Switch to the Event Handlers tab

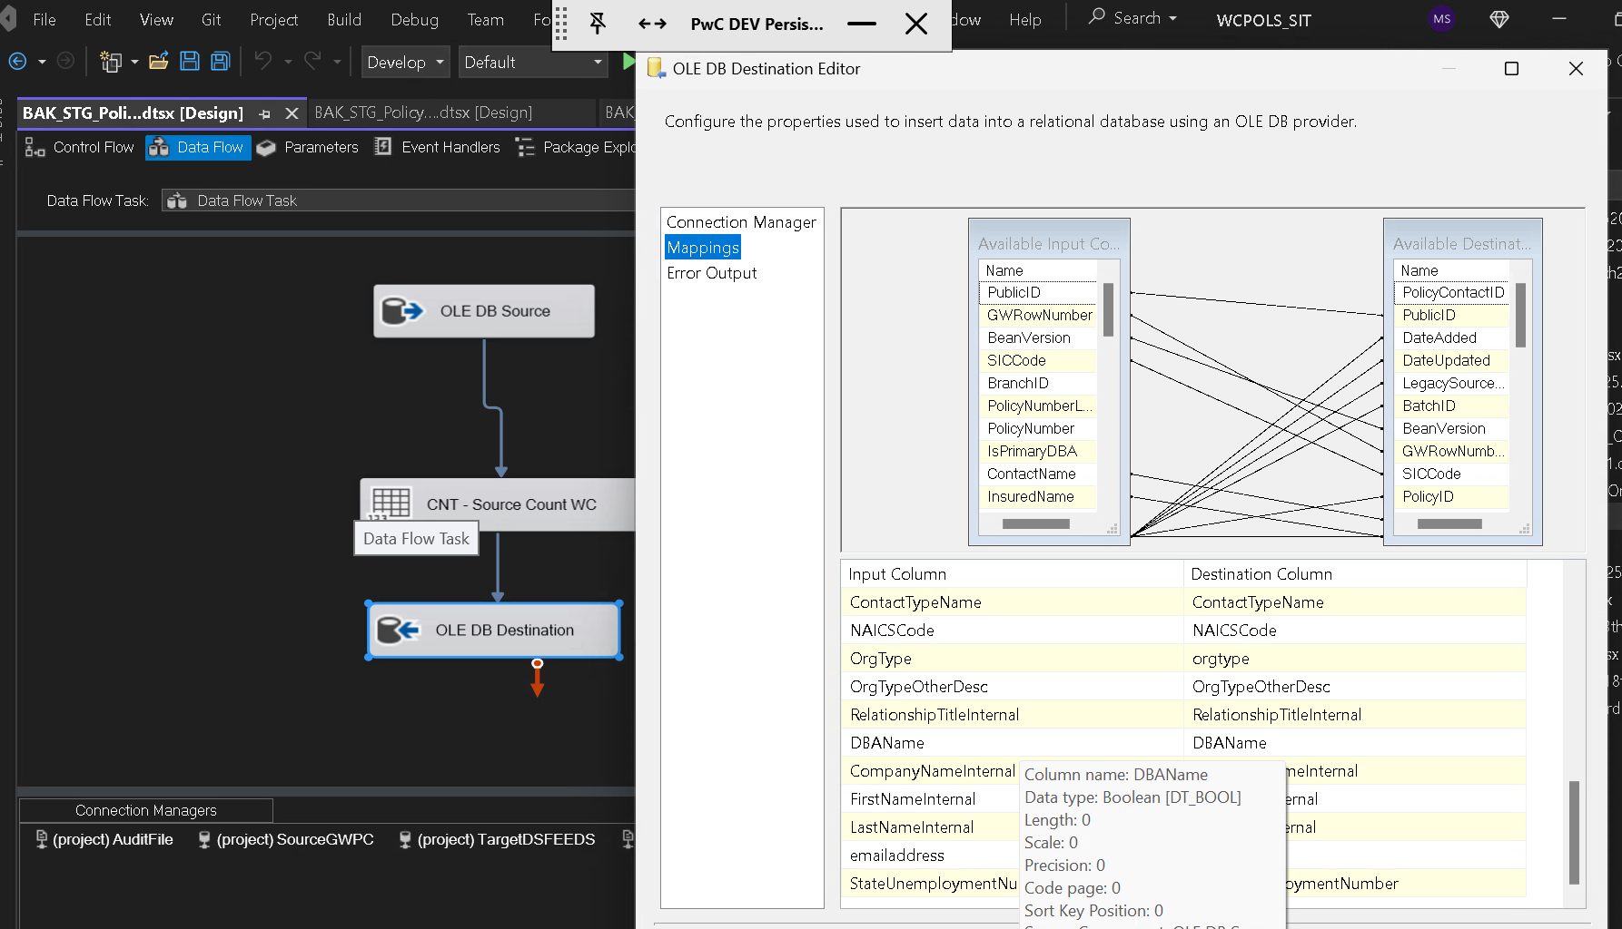tap(438, 147)
